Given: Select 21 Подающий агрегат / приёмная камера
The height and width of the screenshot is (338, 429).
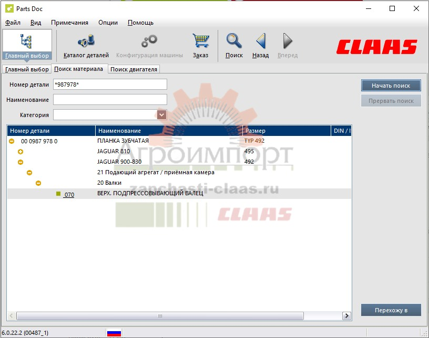Looking at the screenshot, I should [156, 172].
